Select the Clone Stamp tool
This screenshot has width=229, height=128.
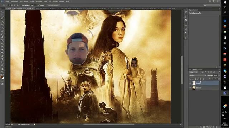tap(2, 37)
